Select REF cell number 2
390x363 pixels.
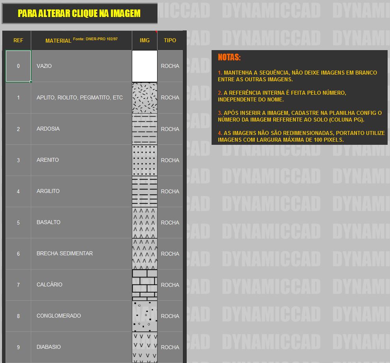[18, 129]
